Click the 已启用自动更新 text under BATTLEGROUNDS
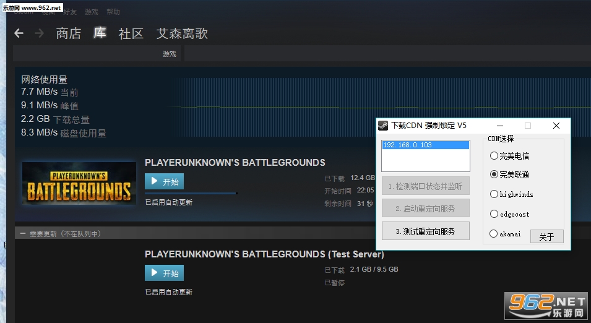This screenshot has height=323, width=591. pos(169,202)
